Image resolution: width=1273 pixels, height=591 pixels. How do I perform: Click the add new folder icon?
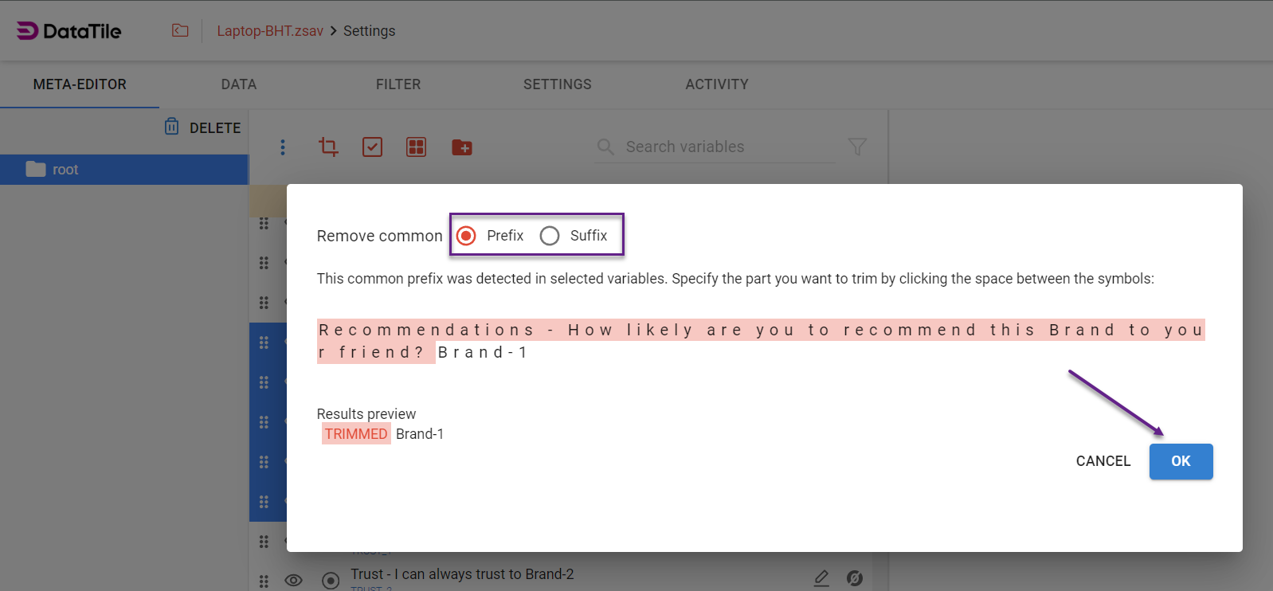coord(462,147)
